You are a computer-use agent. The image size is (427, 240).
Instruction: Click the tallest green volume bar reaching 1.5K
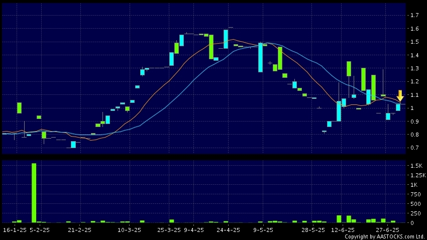click(x=34, y=193)
